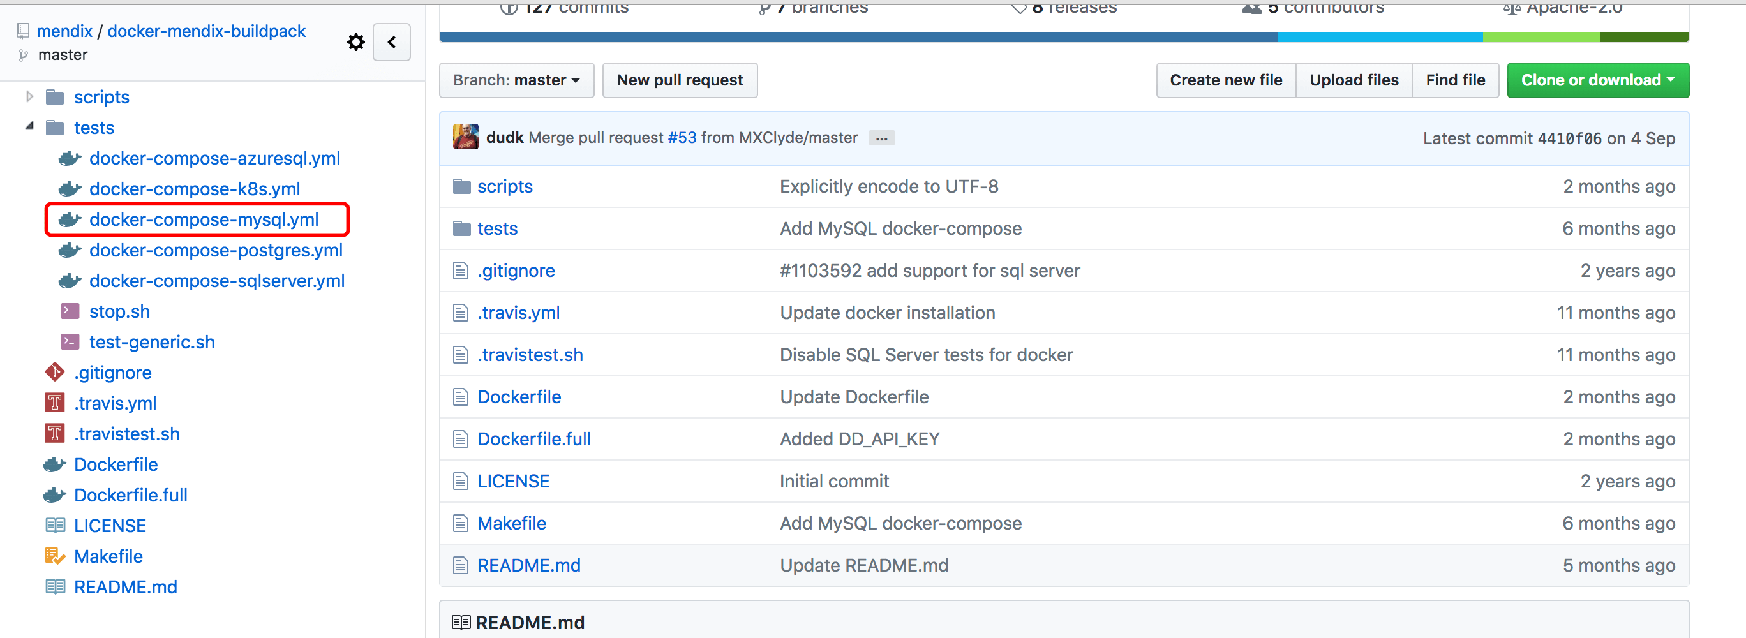Click the dudk avatar thumbnail

click(x=466, y=137)
